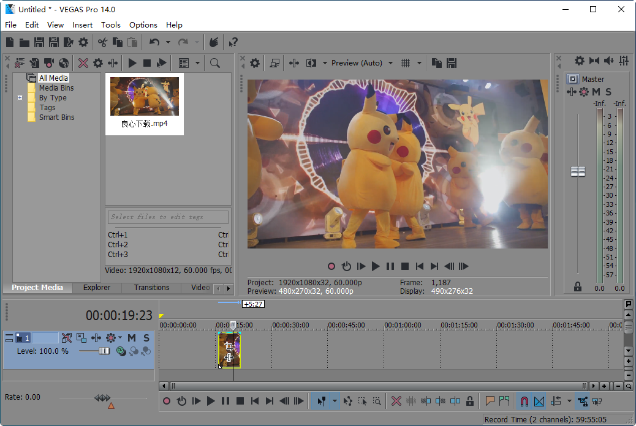Search media bins with magnifier icon
The image size is (636, 426).
click(215, 63)
